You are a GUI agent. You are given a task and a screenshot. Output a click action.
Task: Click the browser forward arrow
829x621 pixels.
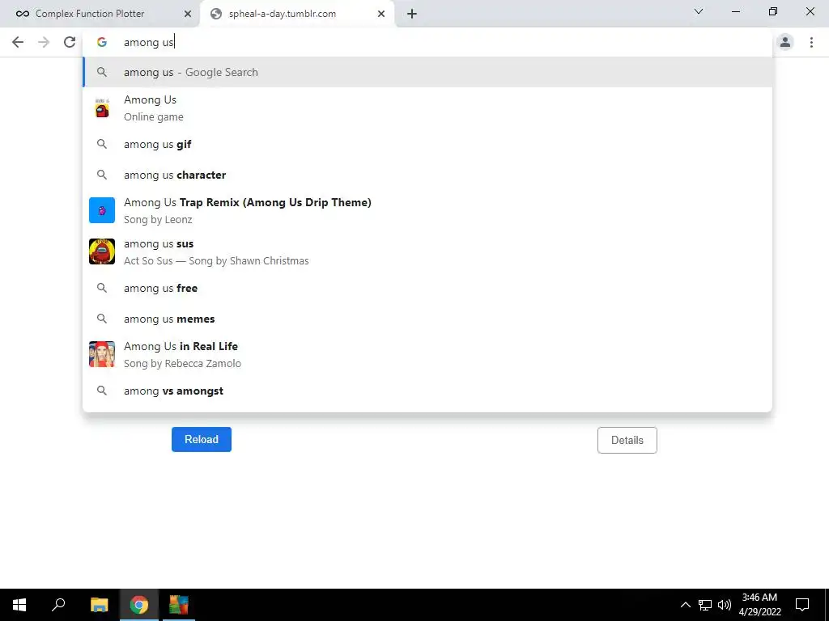click(44, 42)
